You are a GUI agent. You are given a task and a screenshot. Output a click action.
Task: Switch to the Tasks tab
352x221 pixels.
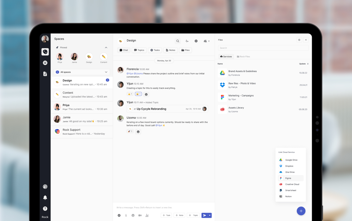[155, 50]
